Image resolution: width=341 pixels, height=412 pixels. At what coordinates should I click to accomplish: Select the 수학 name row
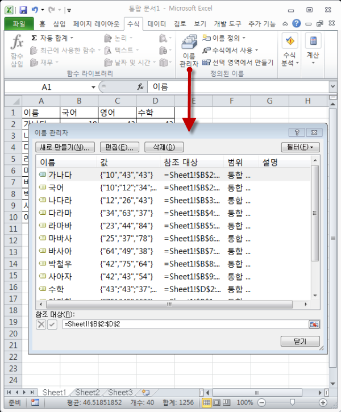click(x=173, y=289)
